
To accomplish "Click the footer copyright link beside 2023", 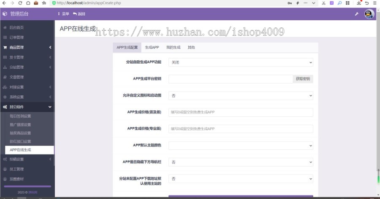I will coord(33,192).
